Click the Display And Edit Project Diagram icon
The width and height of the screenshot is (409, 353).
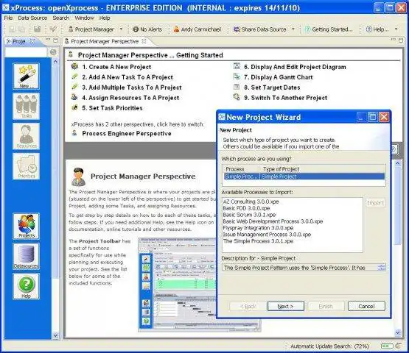coord(237,66)
